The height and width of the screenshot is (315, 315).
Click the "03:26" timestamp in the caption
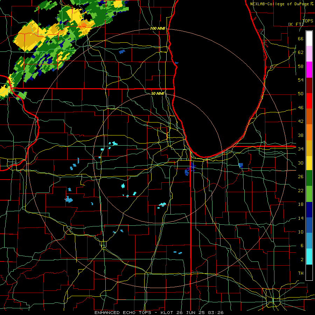(x=216, y=313)
